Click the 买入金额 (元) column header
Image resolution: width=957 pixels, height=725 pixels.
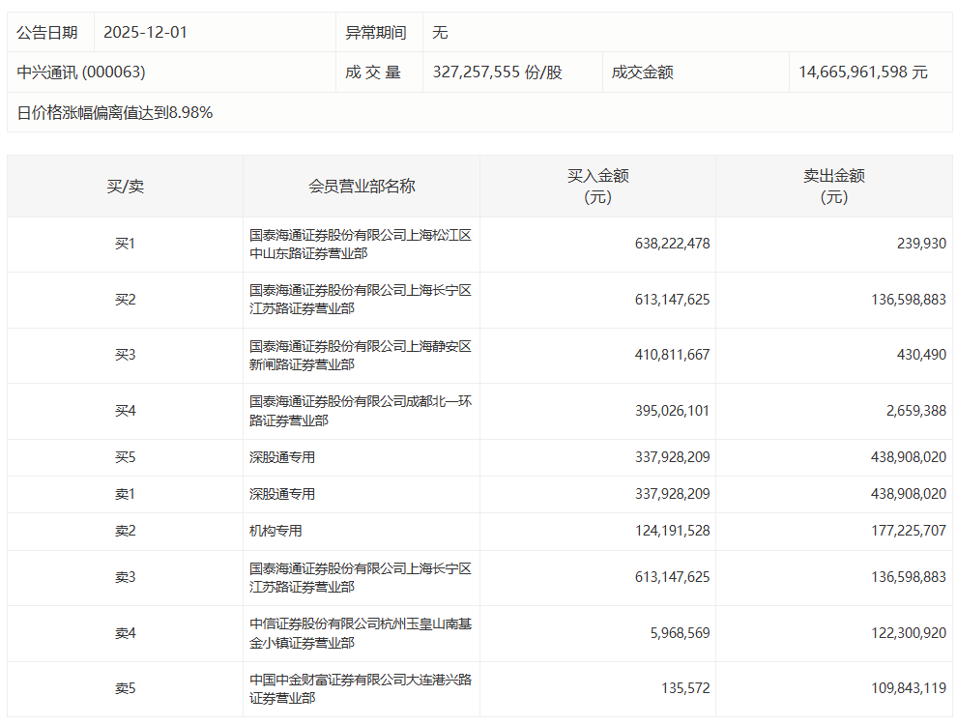pos(597,186)
